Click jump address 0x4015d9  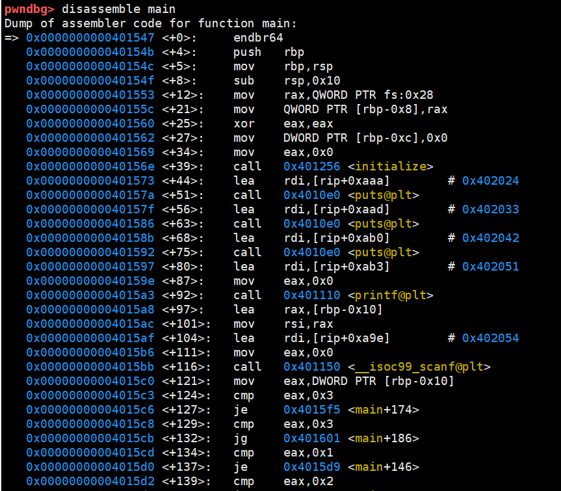pyautogui.click(x=311, y=467)
